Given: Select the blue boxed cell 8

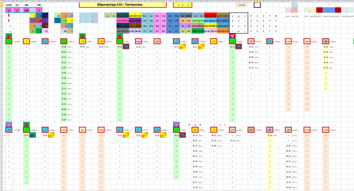Looking at the screenshot, I should pos(120,130).
